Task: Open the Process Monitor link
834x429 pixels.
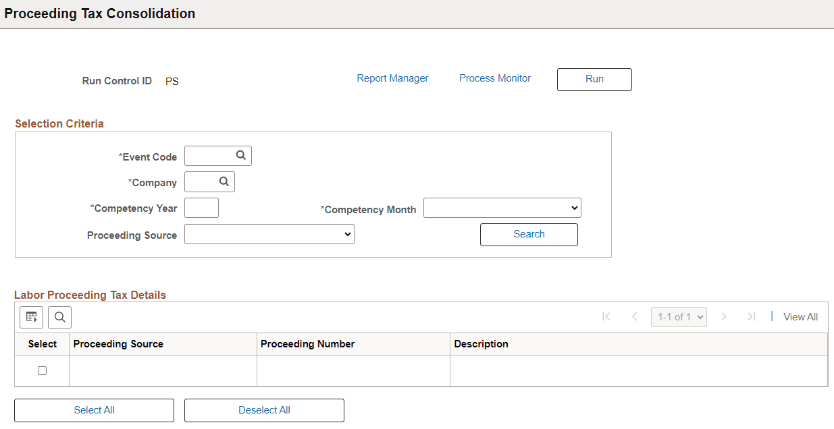Action: [494, 78]
